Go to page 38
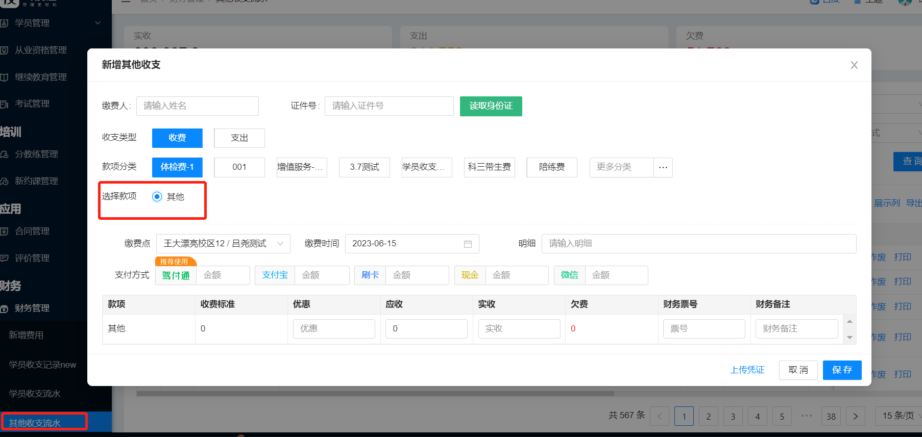922x437 pixels. pyautogui.click(x=831, y=416)
